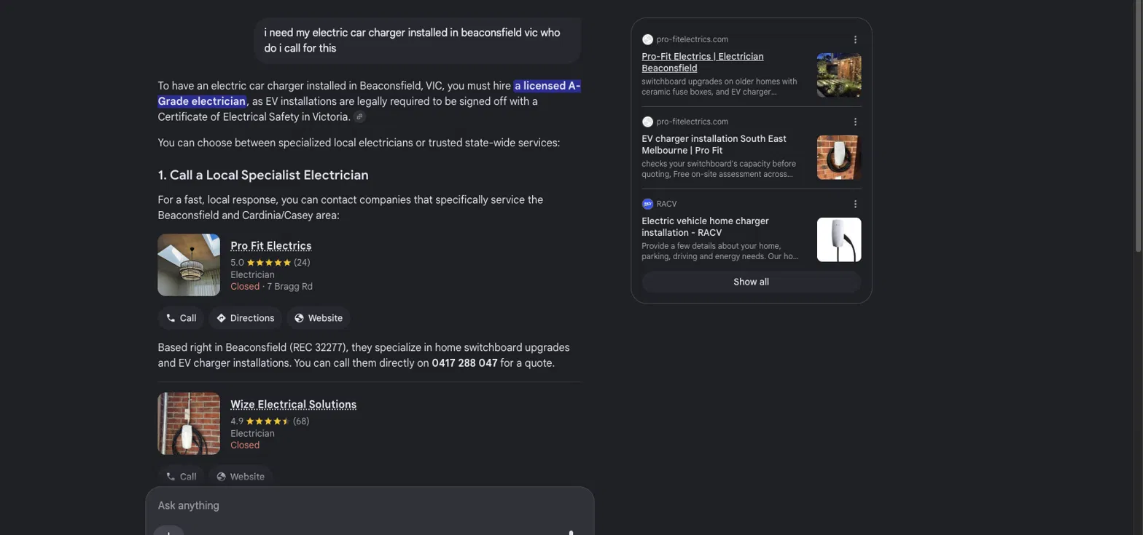
Task: Click the garden lights thumbnail on the Electrician Beaconsfield card
Action: click(x=839, y=75)
